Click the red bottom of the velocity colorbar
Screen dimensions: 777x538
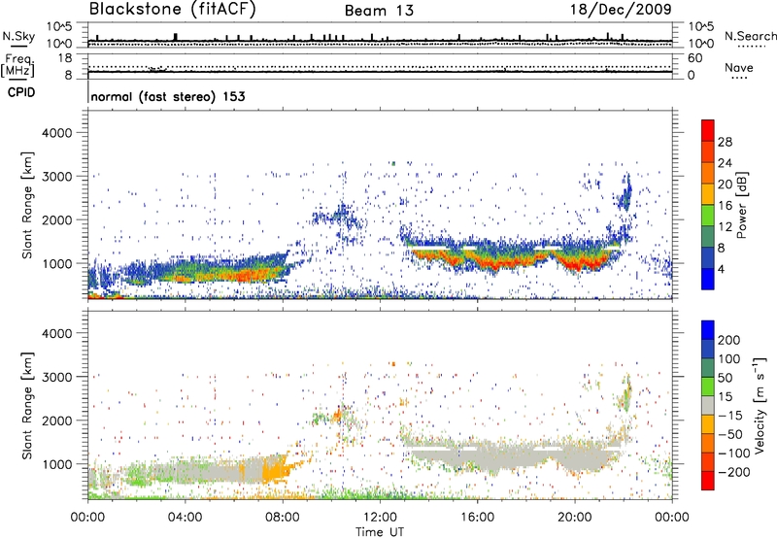point(708,481)
